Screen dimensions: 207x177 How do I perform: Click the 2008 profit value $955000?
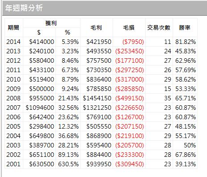42,98
